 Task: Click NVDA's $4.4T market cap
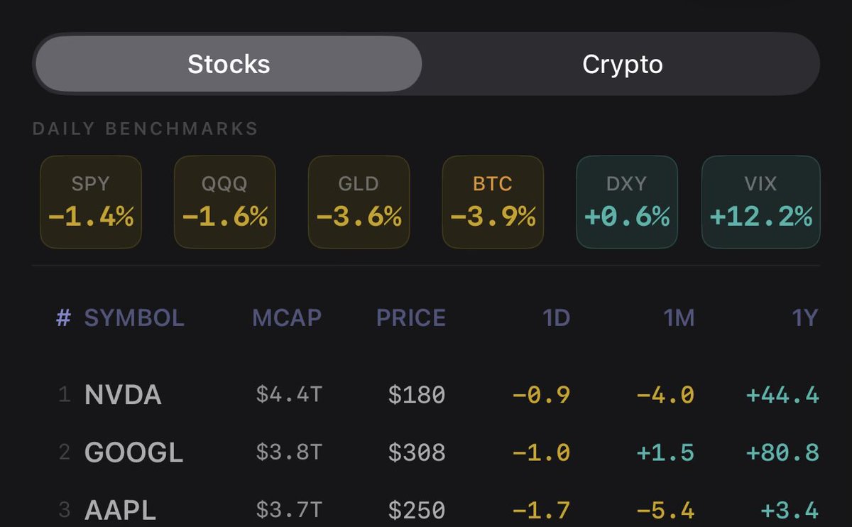289,395
